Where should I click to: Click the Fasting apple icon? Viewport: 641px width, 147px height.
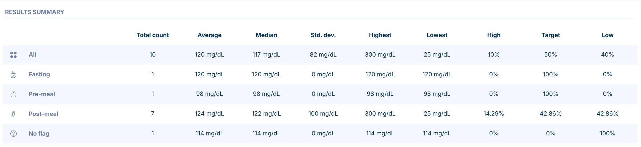coord(13,74)
